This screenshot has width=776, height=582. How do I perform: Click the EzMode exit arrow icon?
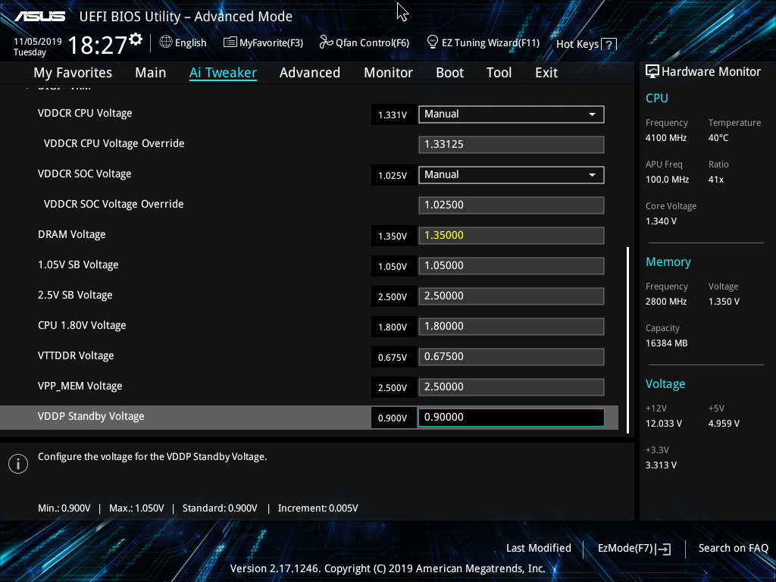pos(664,549)
